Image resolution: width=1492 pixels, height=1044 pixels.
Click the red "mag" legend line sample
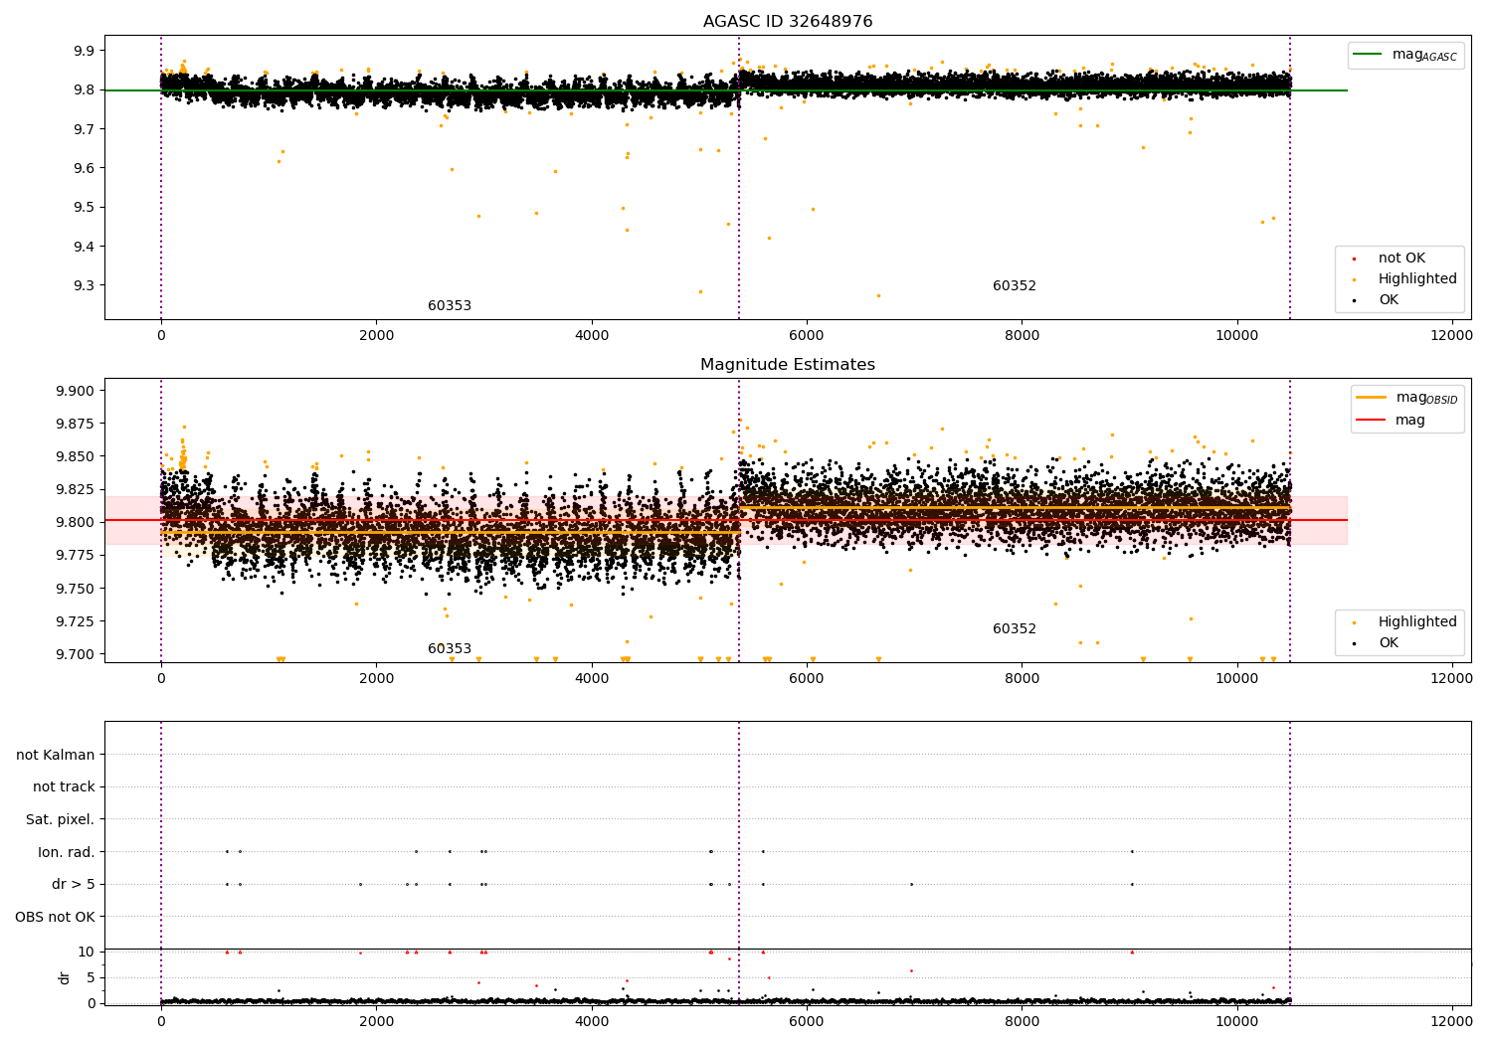pyautogui.click(x=1372, y=421)
